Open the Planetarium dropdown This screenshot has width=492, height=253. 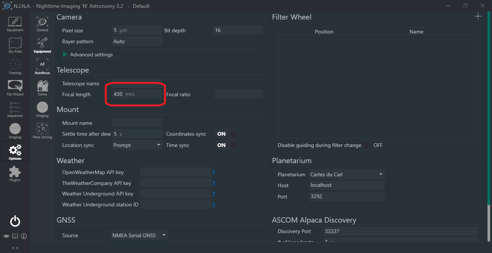[346, 174]
